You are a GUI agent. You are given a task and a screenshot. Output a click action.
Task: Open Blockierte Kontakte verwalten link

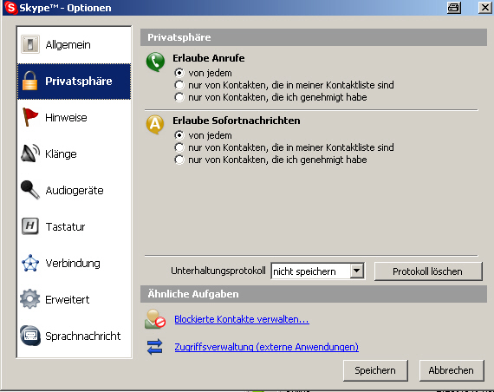click(242, 319)
